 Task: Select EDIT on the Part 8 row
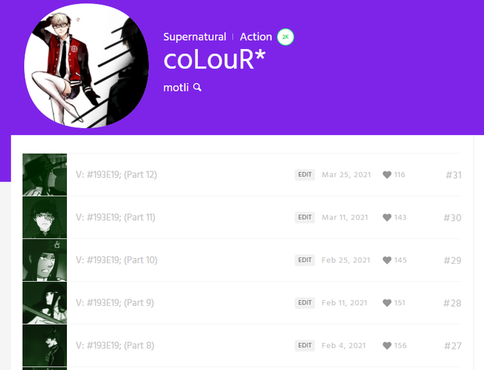click(x=305, y=345)
